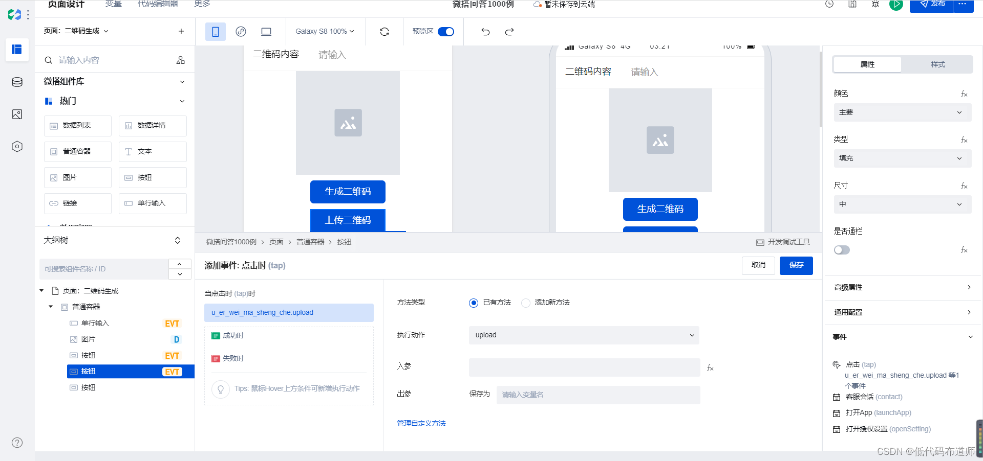
Task: Open the component library manage icon
Action: [x=181, y=60]
